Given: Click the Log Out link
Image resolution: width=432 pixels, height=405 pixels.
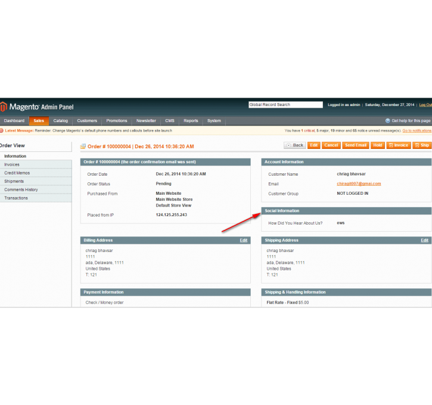Looking at the screenshot, I should (x=425, y=105).
